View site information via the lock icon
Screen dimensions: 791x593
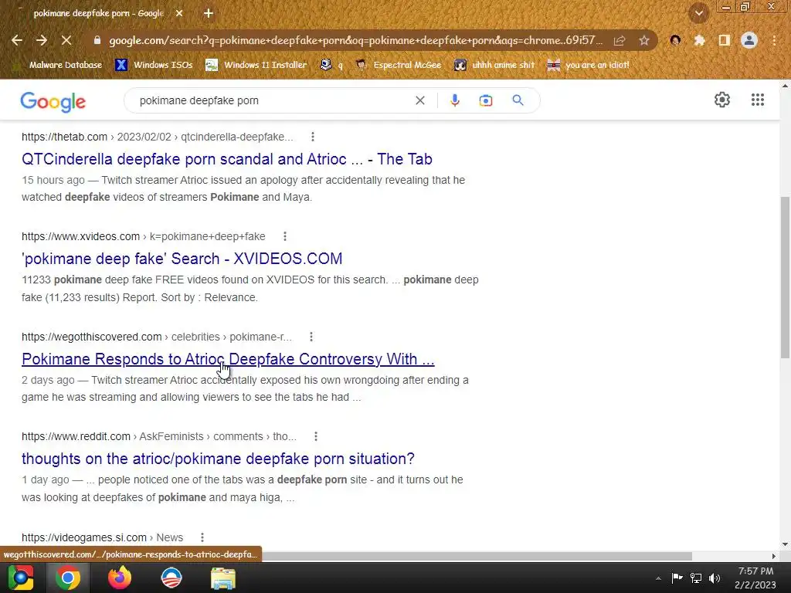(97, 40)
